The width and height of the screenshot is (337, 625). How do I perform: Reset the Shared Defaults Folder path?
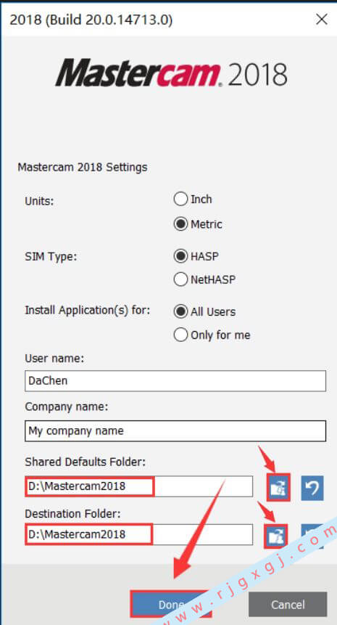coord(312,488)
